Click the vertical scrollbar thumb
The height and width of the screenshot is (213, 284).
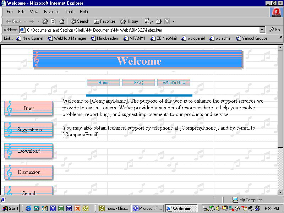[x=280, y=99]
